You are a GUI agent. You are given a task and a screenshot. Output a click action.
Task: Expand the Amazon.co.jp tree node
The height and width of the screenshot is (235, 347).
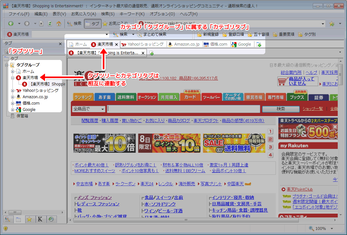click(13, 97)
